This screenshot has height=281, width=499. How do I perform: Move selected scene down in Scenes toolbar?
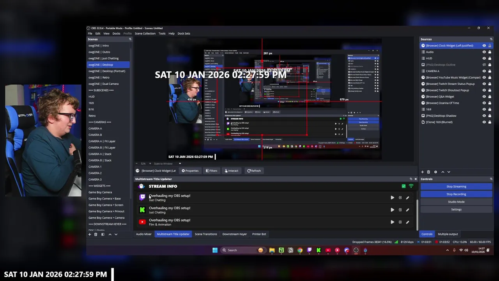(x=116, y=234)
